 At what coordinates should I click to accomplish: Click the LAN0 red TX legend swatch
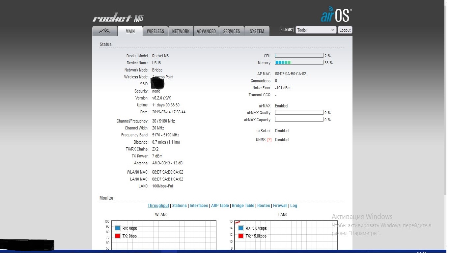click(241, 236)
